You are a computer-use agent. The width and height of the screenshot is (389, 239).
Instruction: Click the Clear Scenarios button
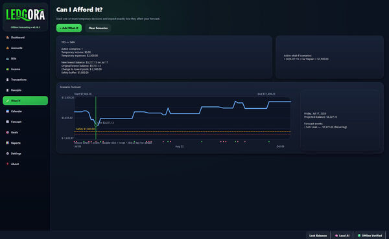[98, 28]
